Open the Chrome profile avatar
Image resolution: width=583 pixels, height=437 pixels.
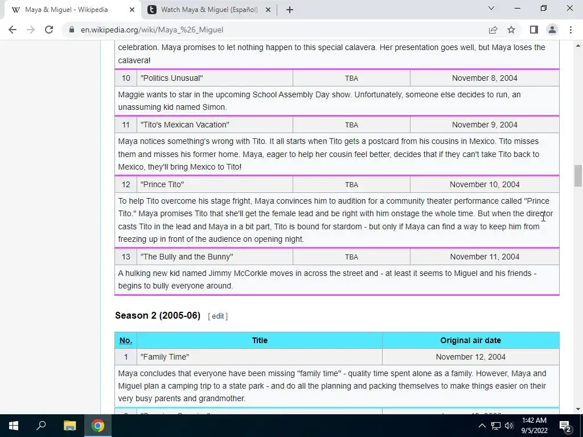point(552,30)
